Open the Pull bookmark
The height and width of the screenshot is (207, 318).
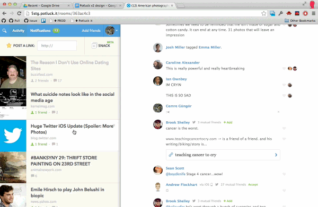coord(14,21)
